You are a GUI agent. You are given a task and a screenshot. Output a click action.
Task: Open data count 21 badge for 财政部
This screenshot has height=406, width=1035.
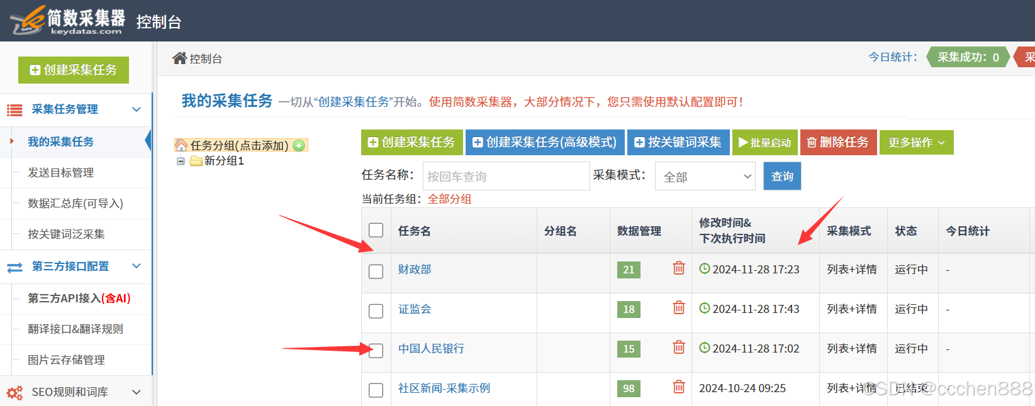pos(629,270)
